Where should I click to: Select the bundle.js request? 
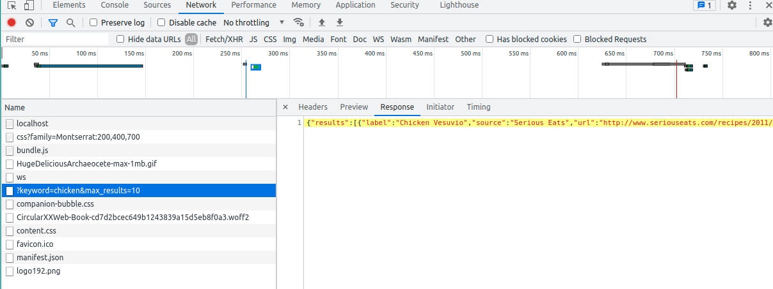[139, 151]
